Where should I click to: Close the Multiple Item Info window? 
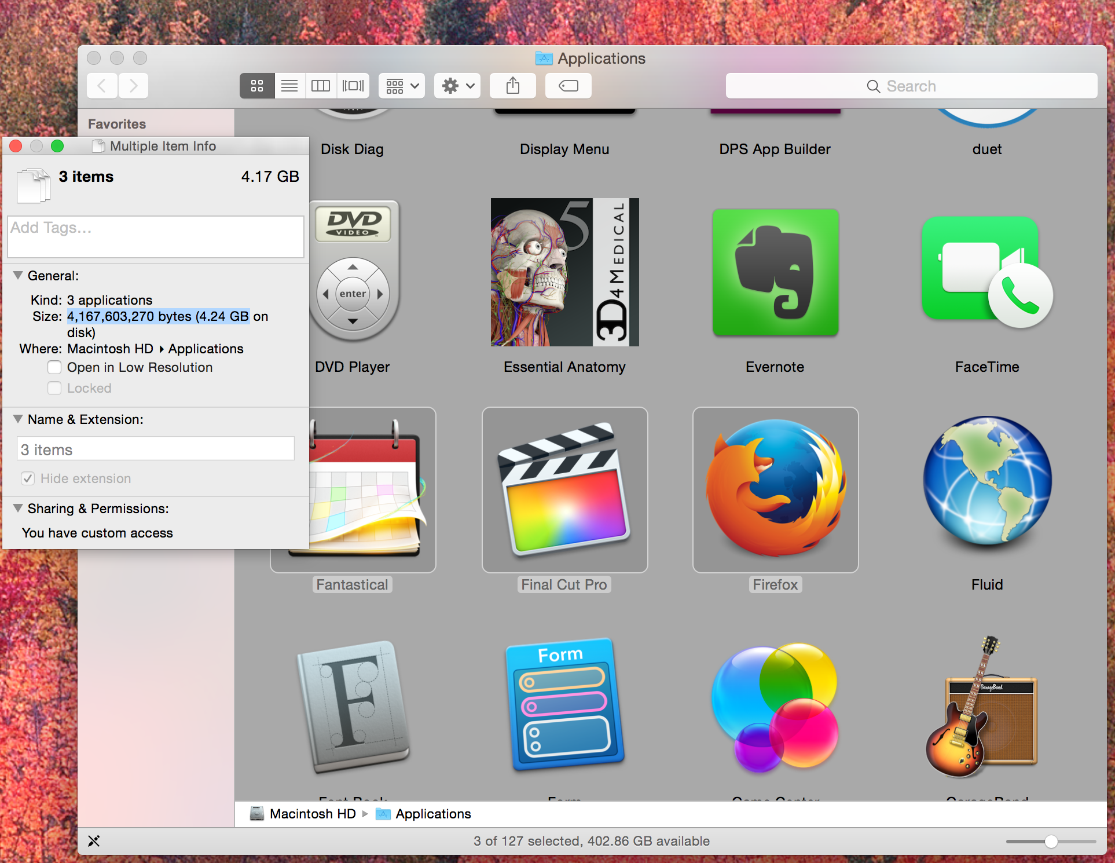[16, 146]
